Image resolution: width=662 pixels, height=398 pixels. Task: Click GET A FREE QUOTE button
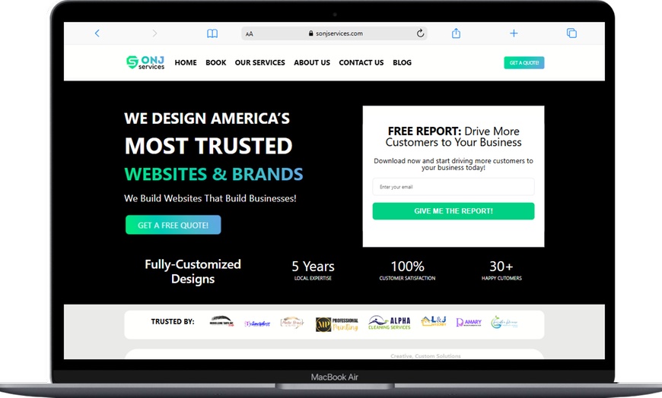[x=173, y=225]
